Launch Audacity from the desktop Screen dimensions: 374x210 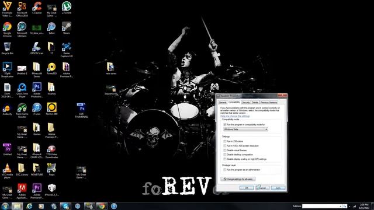coord(7,109)
